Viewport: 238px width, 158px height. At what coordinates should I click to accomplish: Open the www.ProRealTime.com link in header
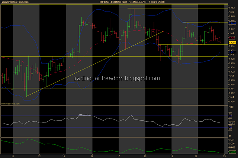click(15, 2)
